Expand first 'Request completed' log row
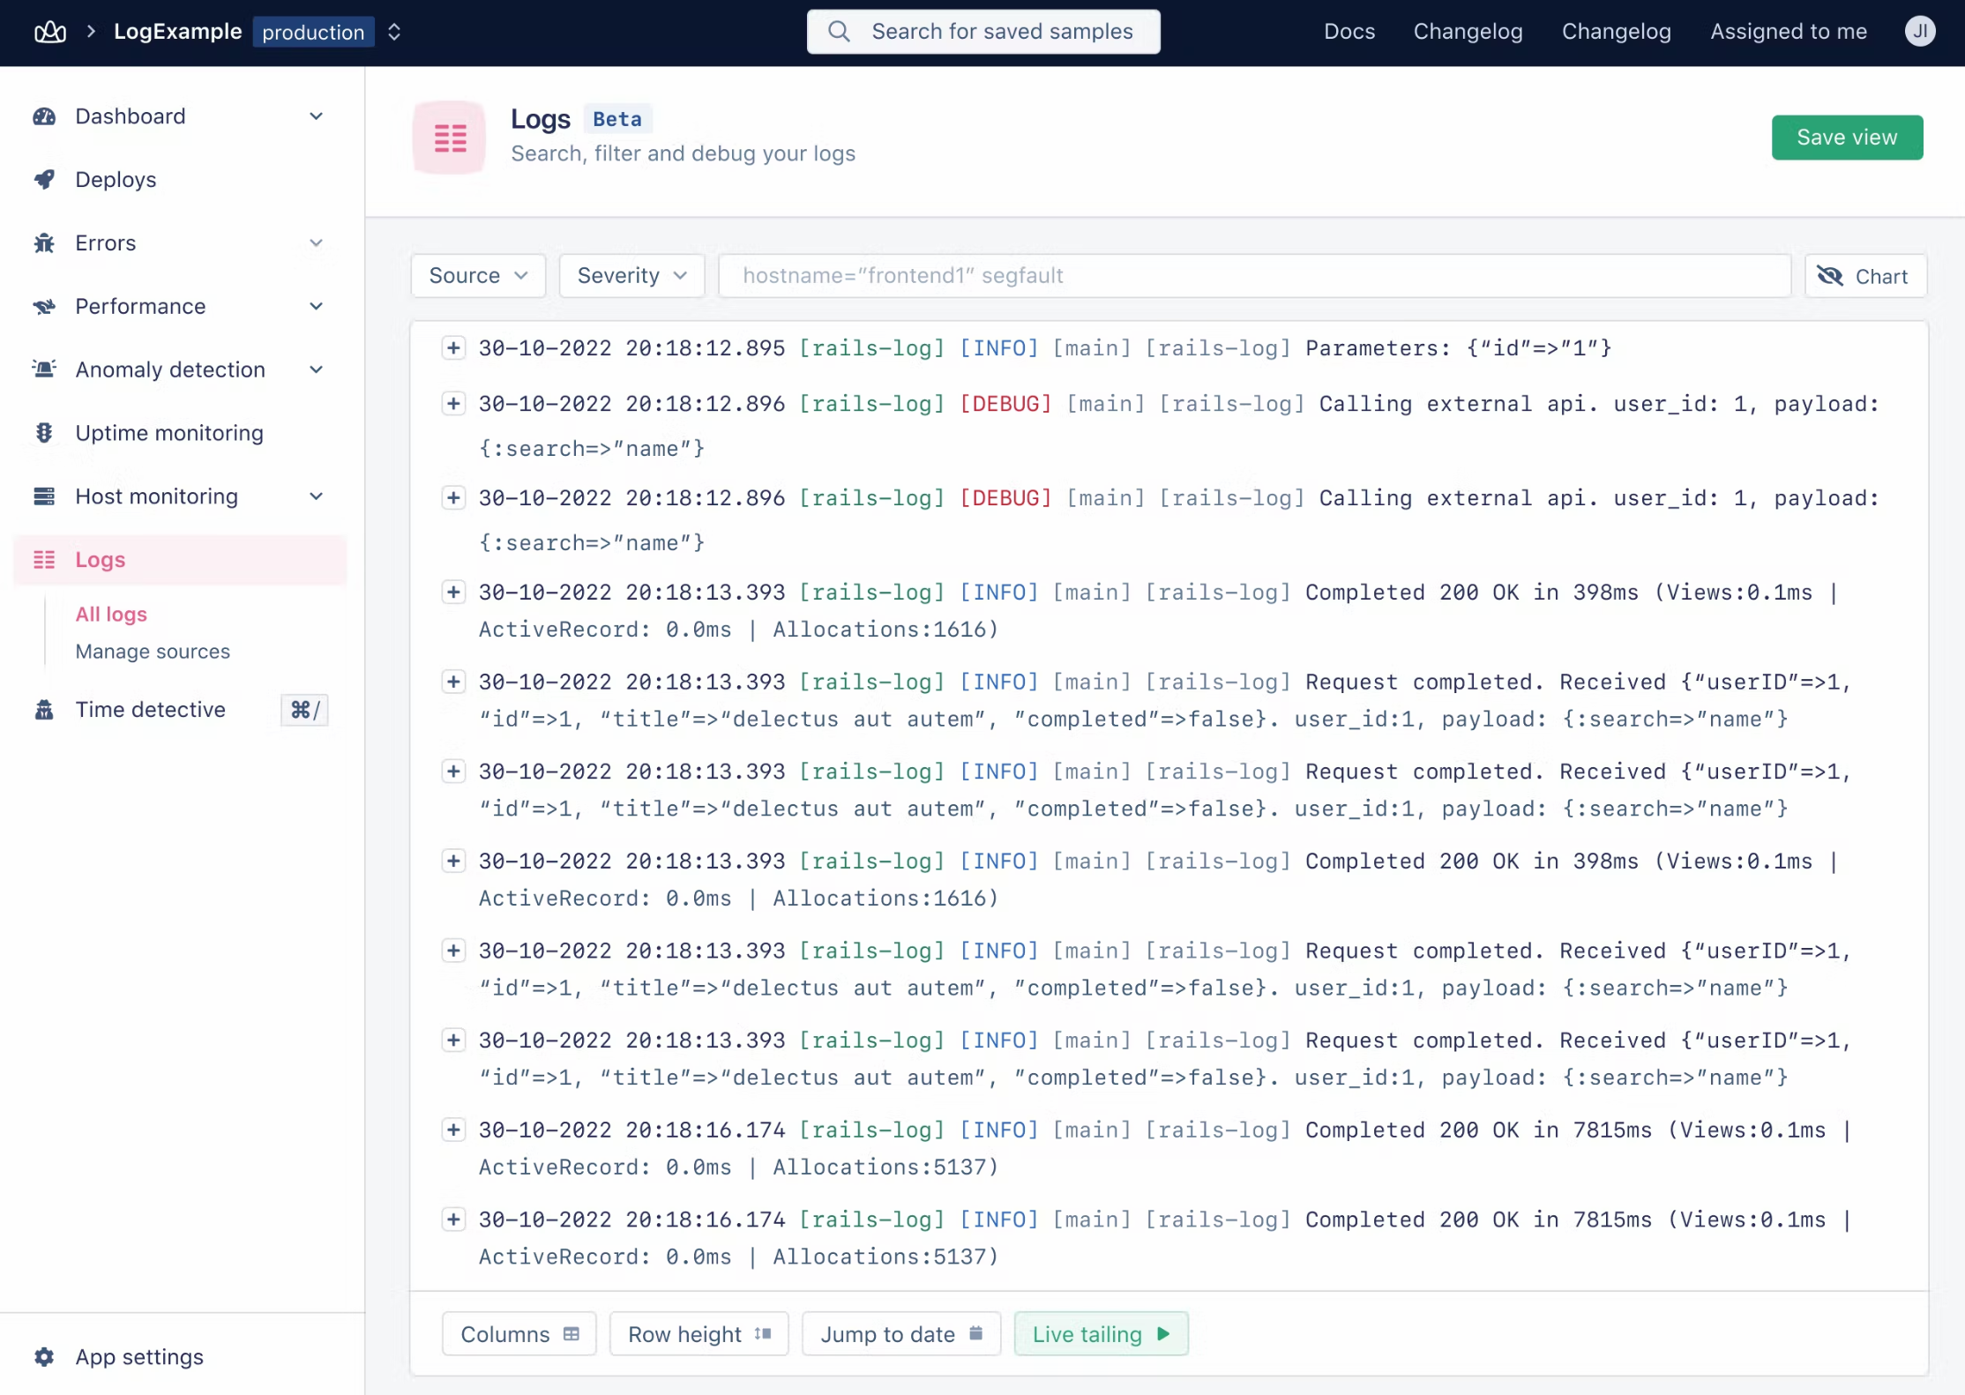This screenshot has width=1965, height=1395. click(x=453, y=683)
